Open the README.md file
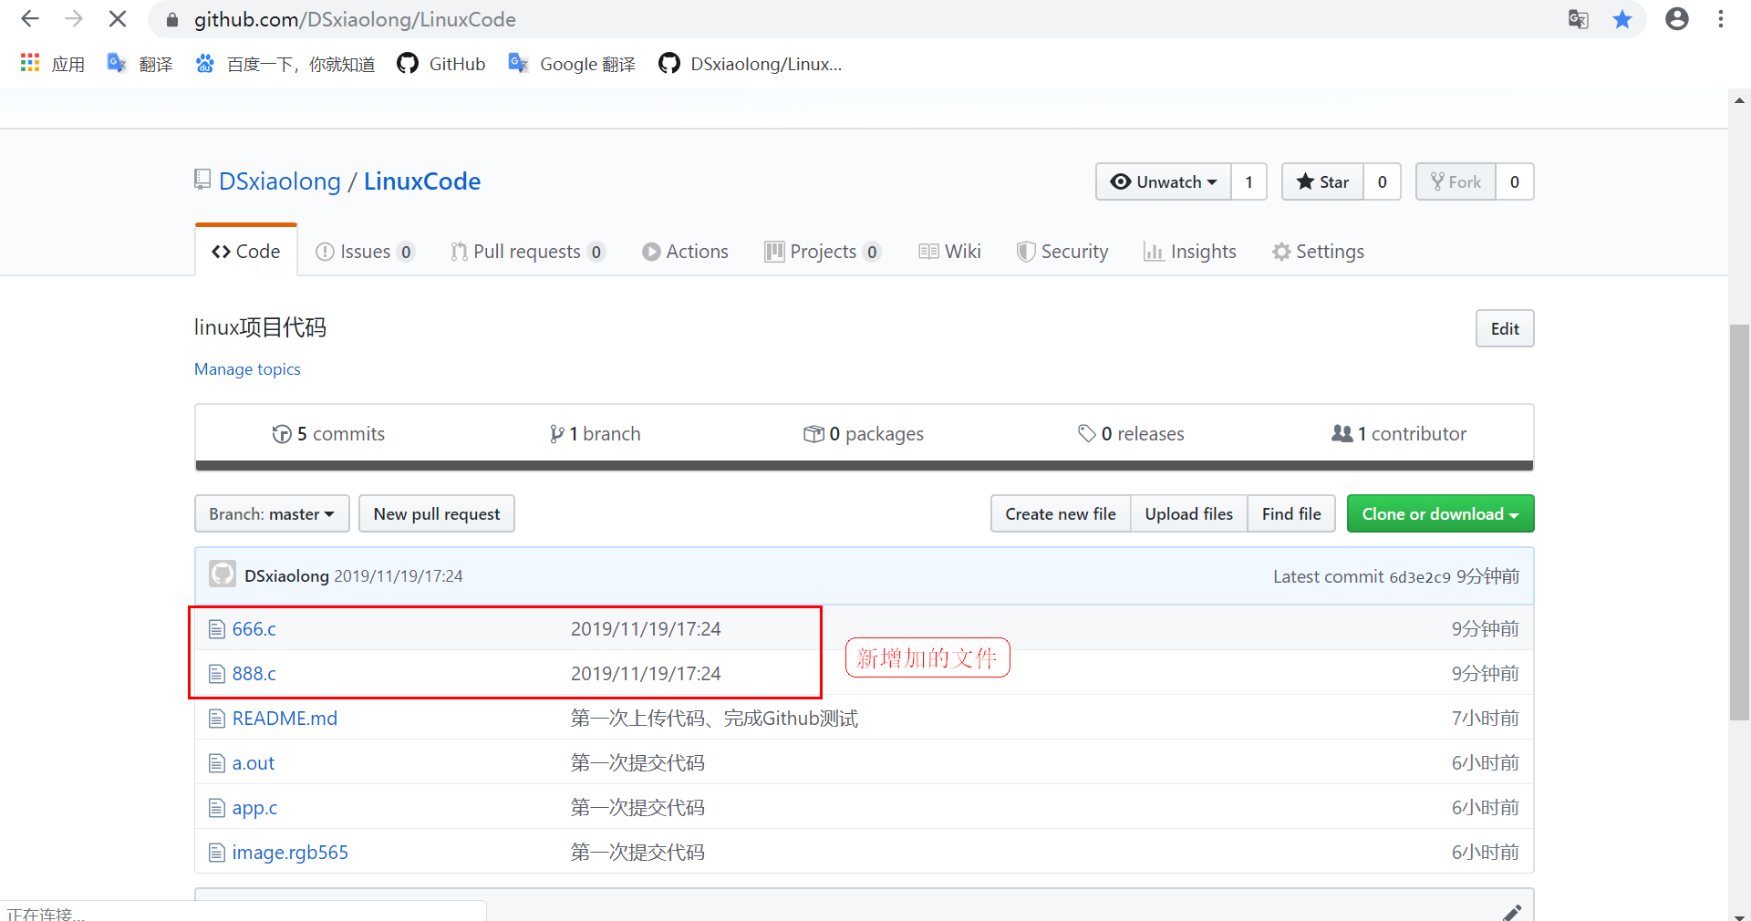The image size is (1751, 921). 285,719
